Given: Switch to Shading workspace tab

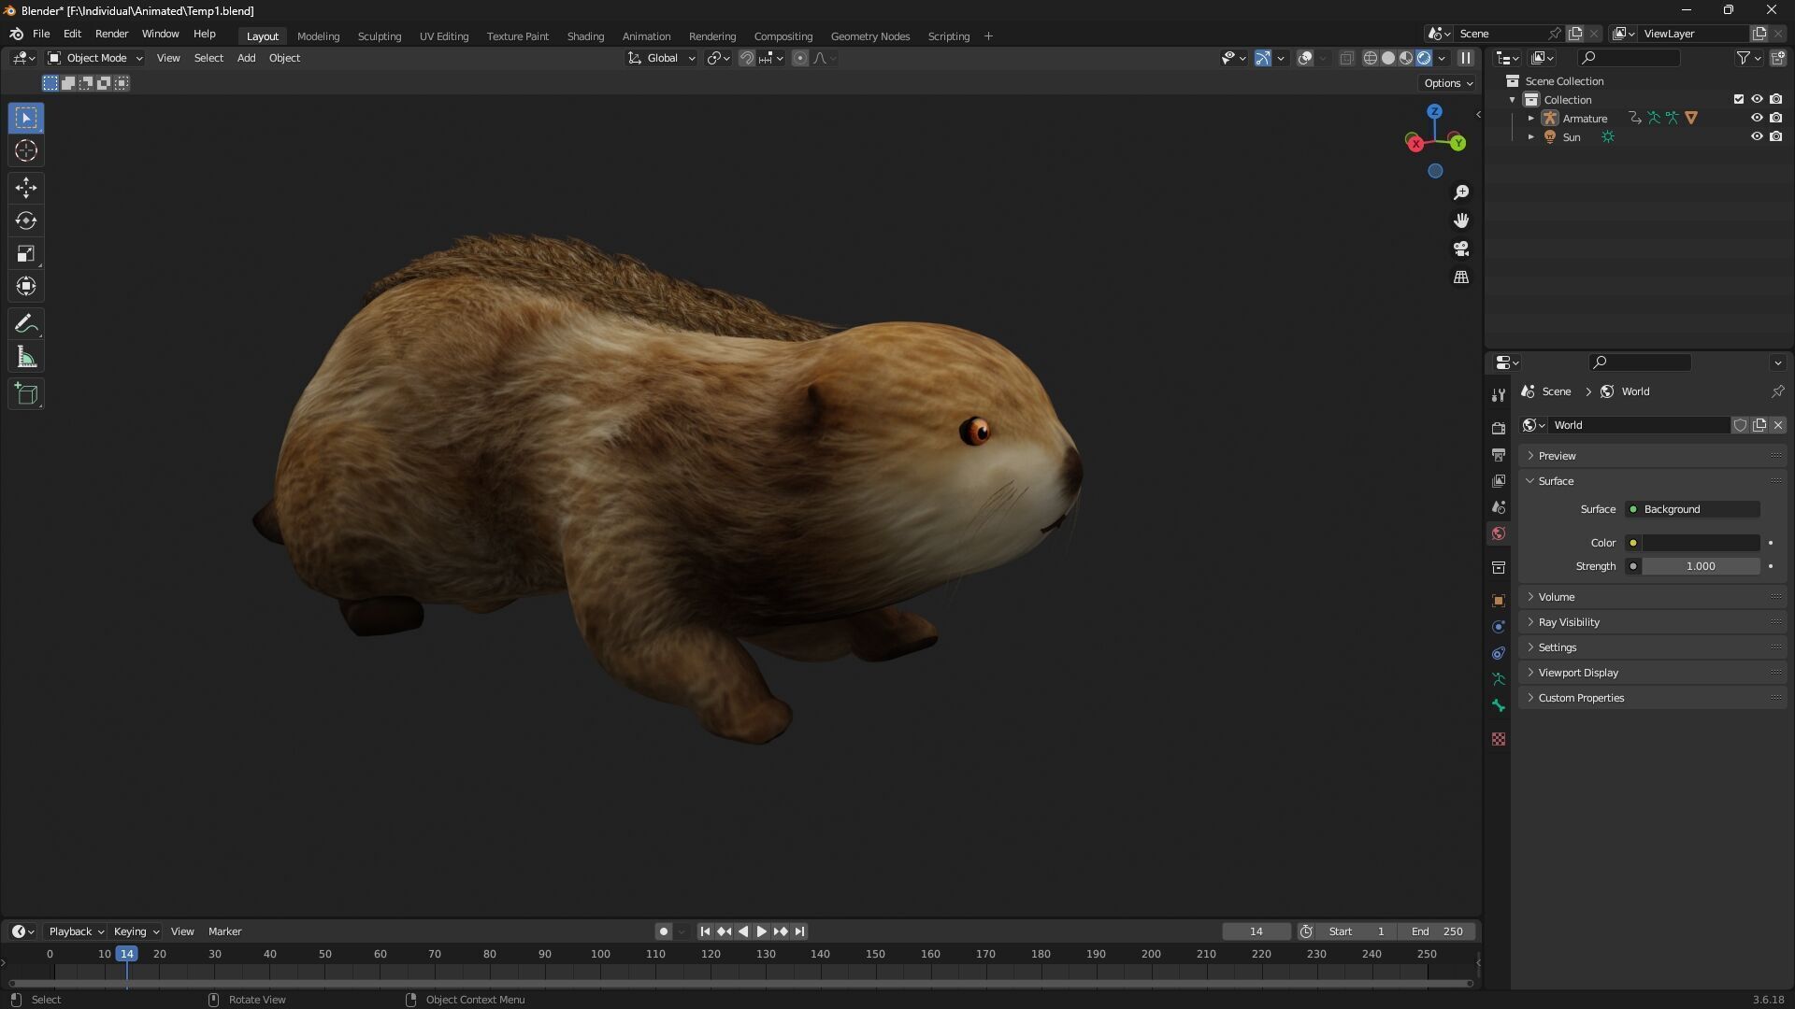Looking at the screenshot, I should 585,36.
